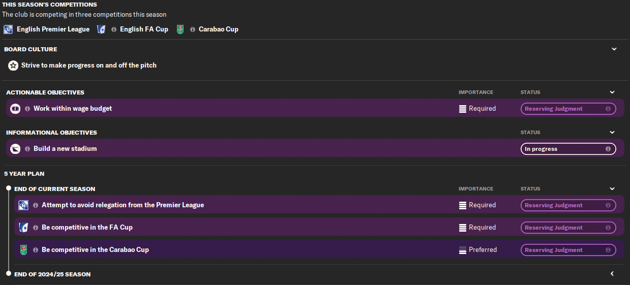Collapse the Actionable Objectives section
The image size is (630, 285).
coord(612,92)
